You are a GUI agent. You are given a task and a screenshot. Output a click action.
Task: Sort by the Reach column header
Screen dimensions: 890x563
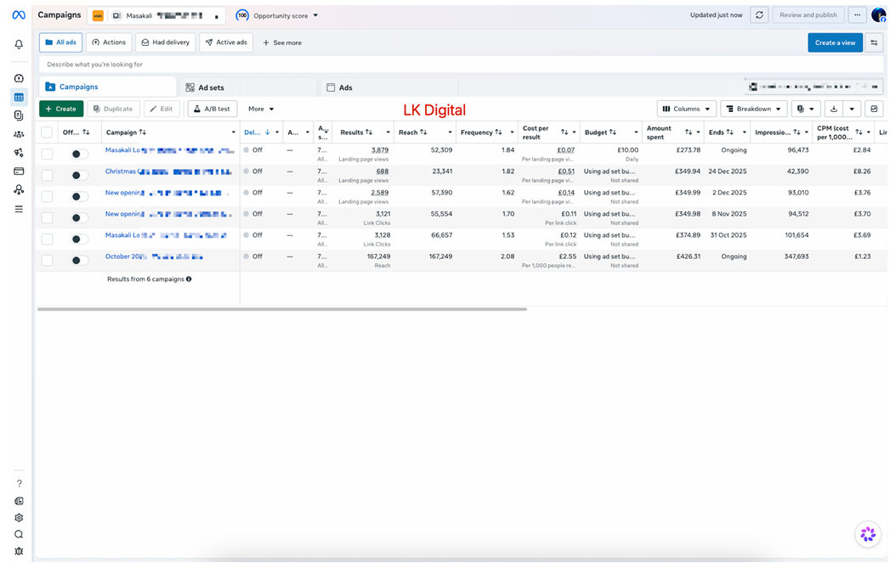click(x=412, y=132)
